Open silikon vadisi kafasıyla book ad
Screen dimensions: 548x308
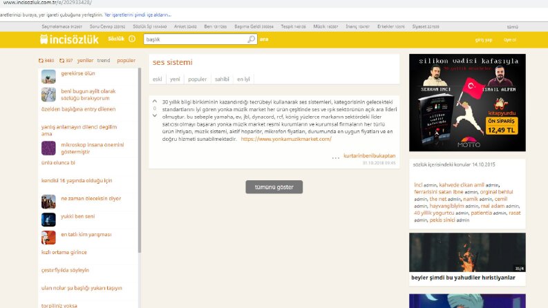(x=467, y=103)
